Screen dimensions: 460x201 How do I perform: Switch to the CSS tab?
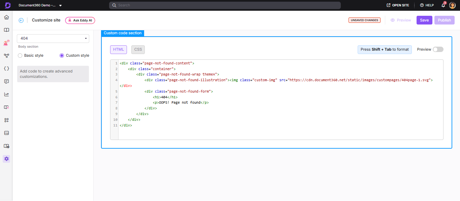point(138,50)
